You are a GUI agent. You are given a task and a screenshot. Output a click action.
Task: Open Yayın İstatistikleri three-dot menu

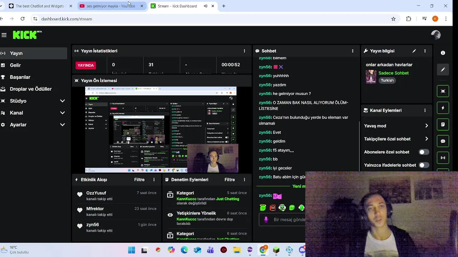(x=244, y=51)
